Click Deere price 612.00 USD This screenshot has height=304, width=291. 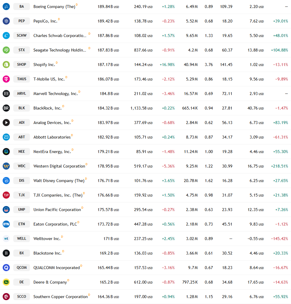(x=143, y=282)
